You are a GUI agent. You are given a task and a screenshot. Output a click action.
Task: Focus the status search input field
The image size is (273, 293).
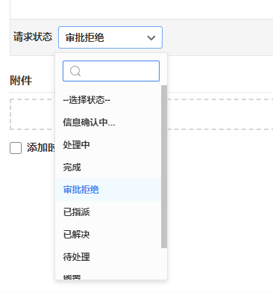pos(111,71)
